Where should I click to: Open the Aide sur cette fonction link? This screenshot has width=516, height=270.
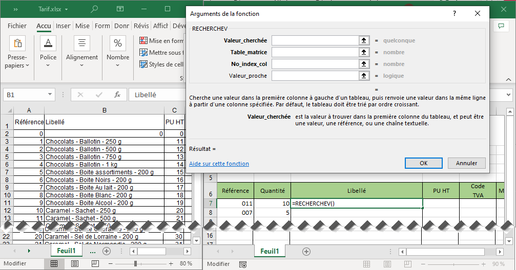coord(219,164)
